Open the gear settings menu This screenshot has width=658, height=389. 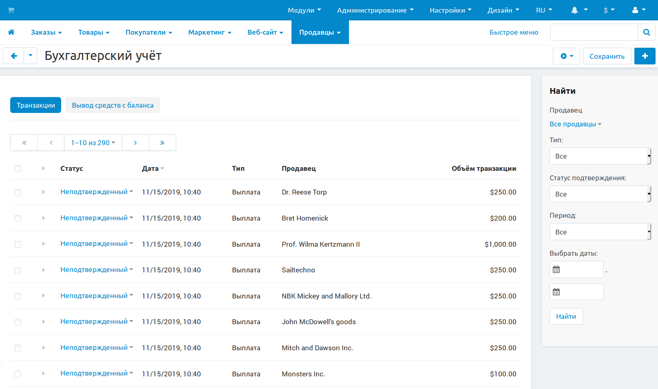pyautogui.click(x=567, y=56)
